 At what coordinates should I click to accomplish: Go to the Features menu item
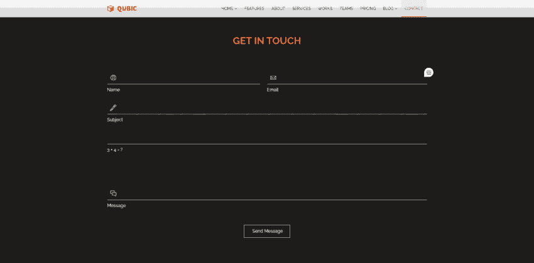coord(254,9)
